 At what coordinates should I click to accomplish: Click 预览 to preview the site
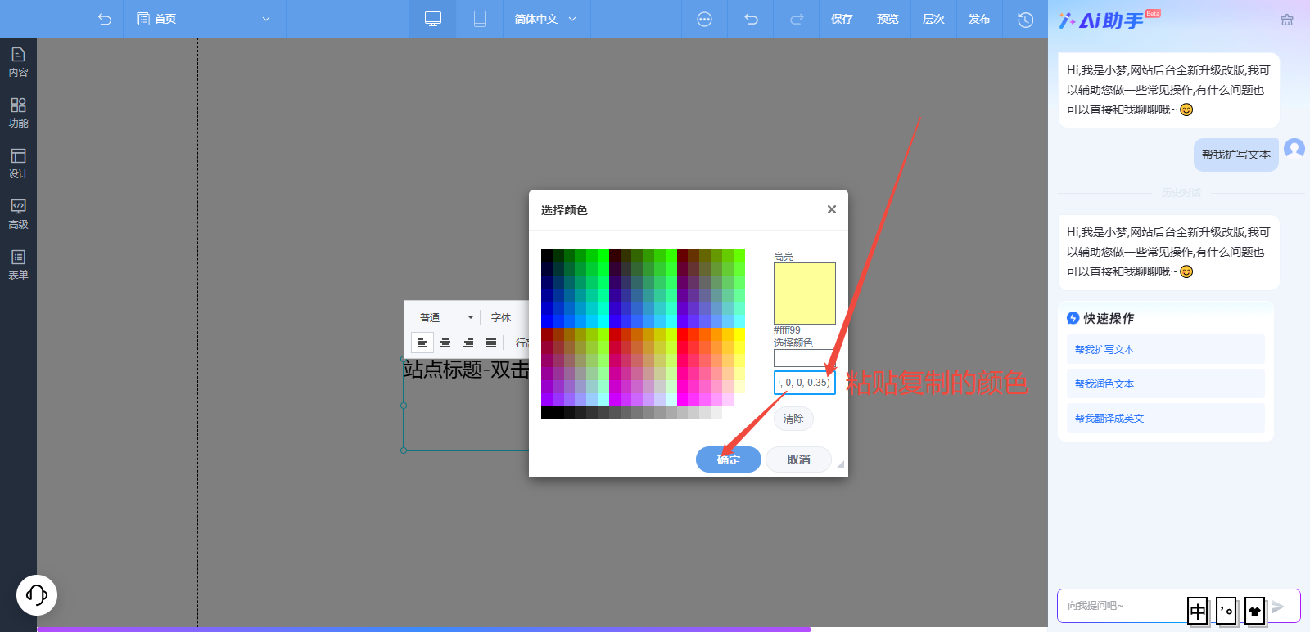click(x=888, y=19)
